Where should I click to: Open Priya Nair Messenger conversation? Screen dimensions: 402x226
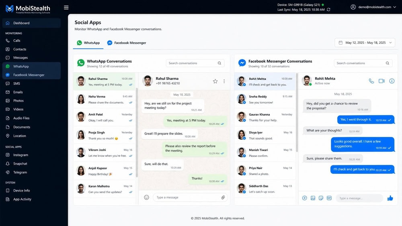(x=265, y=171)
